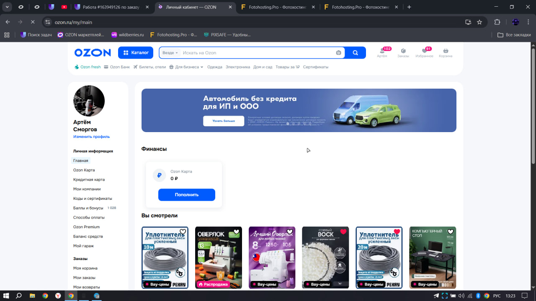536x301 pixels.
Task: Click the blue magnifier search button
Action: (356, 53)
